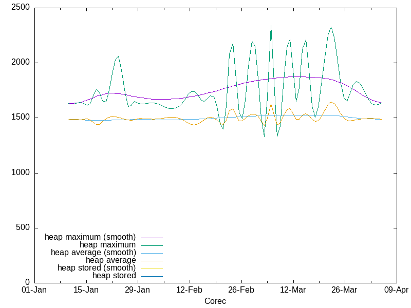This screenshot has width=411, height=308.
Task: Click the 2500 y-axis tick label
Action: pyautogui.click(x=21, y=8)
